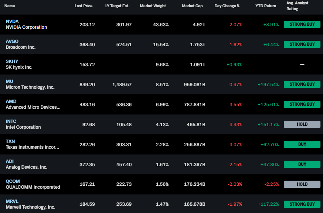Image resolution: width=323 pixels, height=213 pixels.
Task: Click AMD last price 483.16
Action: click(x=87, y=104)
